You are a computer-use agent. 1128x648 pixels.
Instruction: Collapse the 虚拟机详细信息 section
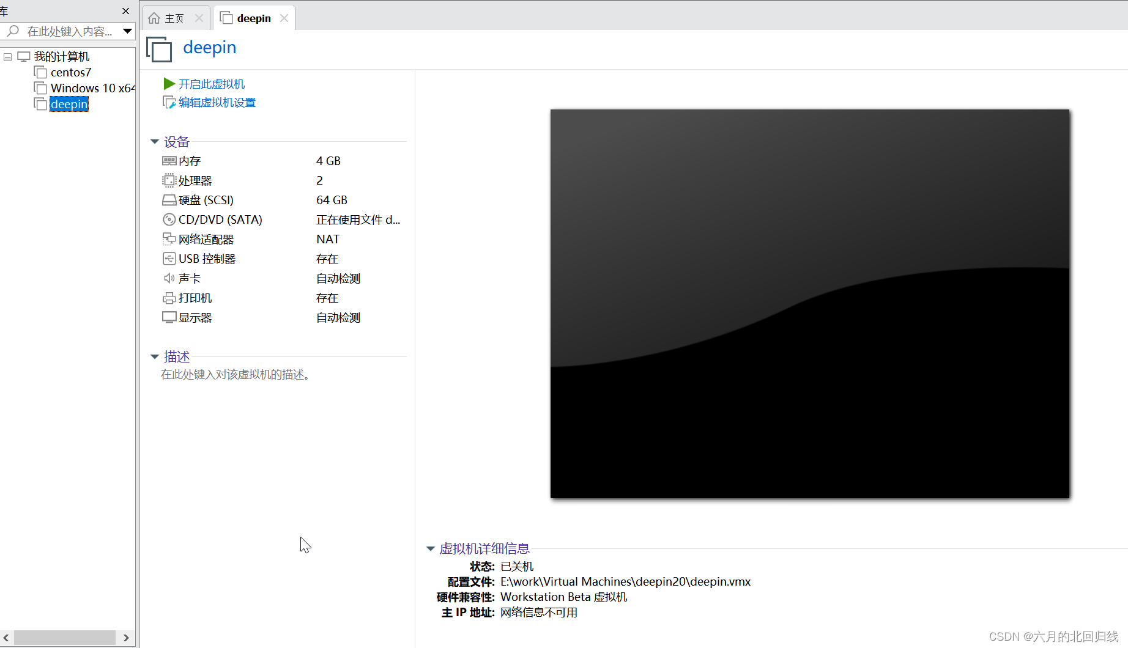click(x=430, y=549)
